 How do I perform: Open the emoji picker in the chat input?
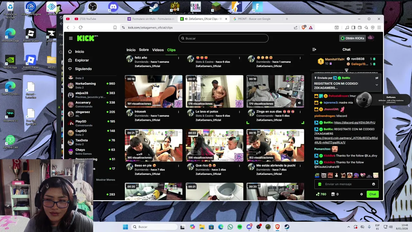pos(373,184)
